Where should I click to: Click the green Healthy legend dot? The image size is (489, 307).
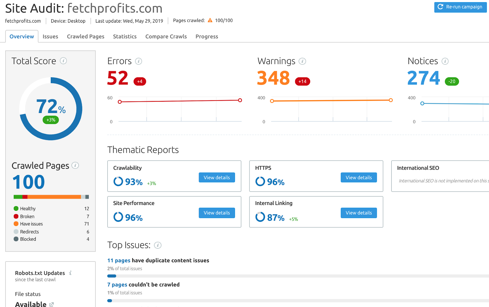click(x=16, y=208)
